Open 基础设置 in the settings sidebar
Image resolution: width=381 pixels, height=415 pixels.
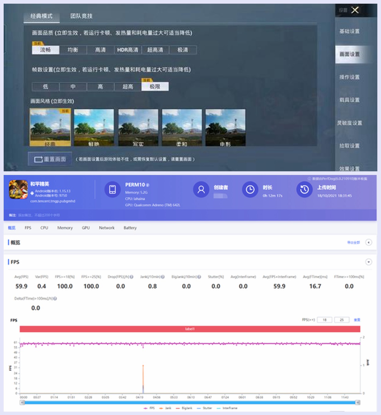pyautogui.click(x=350, y=31)
